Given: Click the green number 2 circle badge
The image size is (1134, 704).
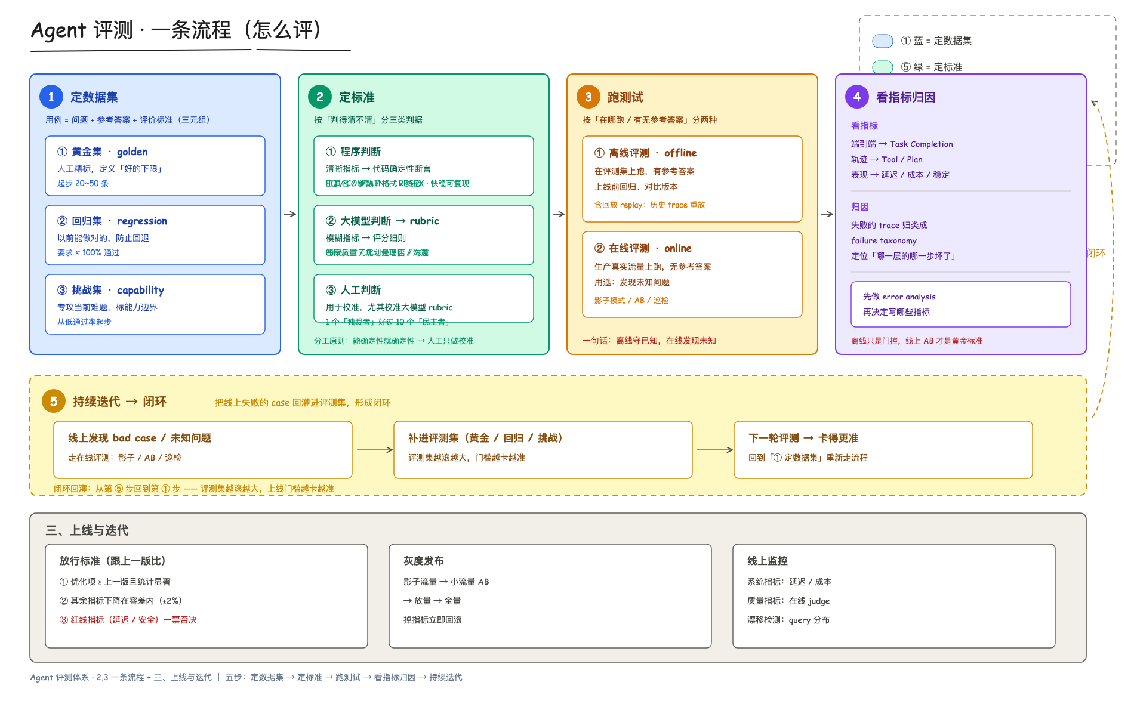Looking at the screenshot, I should click(x=320, y=97).
